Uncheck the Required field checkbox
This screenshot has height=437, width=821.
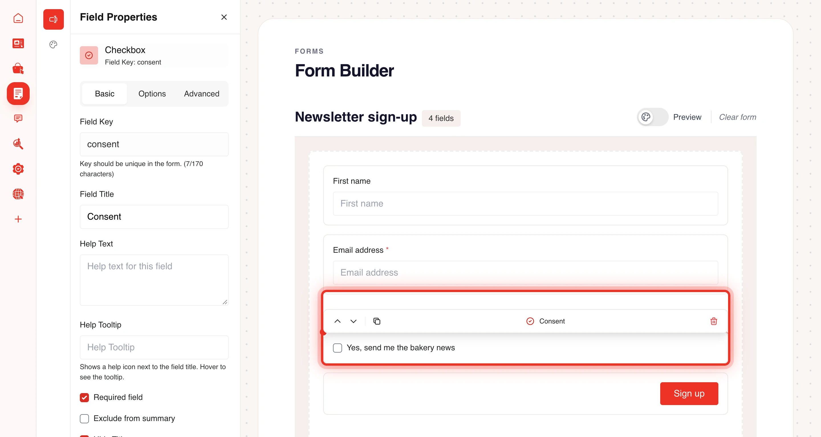(x=84, y=397)
